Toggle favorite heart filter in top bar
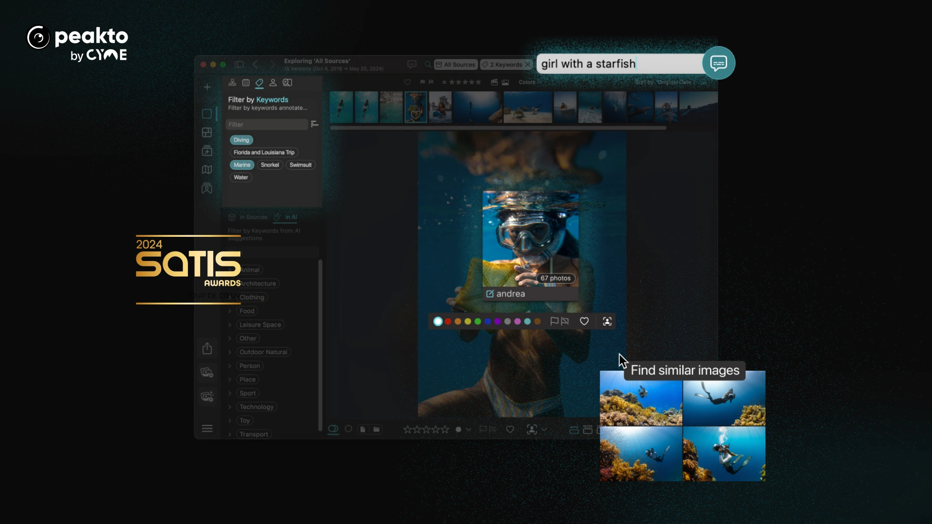Screen dimensions: 932x524 click(407, 82)
